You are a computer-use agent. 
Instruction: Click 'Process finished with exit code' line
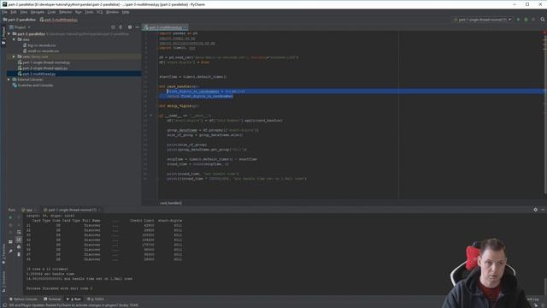click(59, 288)
